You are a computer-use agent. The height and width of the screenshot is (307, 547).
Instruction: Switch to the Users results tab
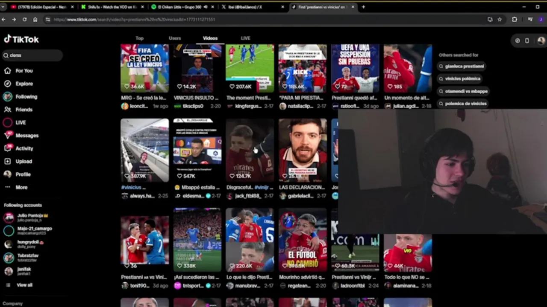175,38
